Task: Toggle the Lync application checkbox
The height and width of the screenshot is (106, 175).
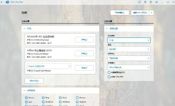Action: [26, 102]
